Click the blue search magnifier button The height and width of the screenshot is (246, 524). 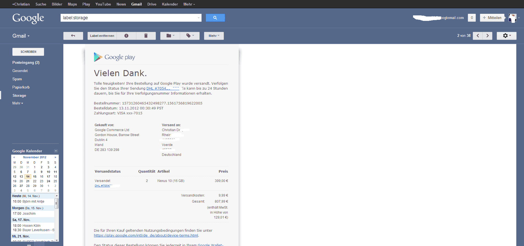215,18
